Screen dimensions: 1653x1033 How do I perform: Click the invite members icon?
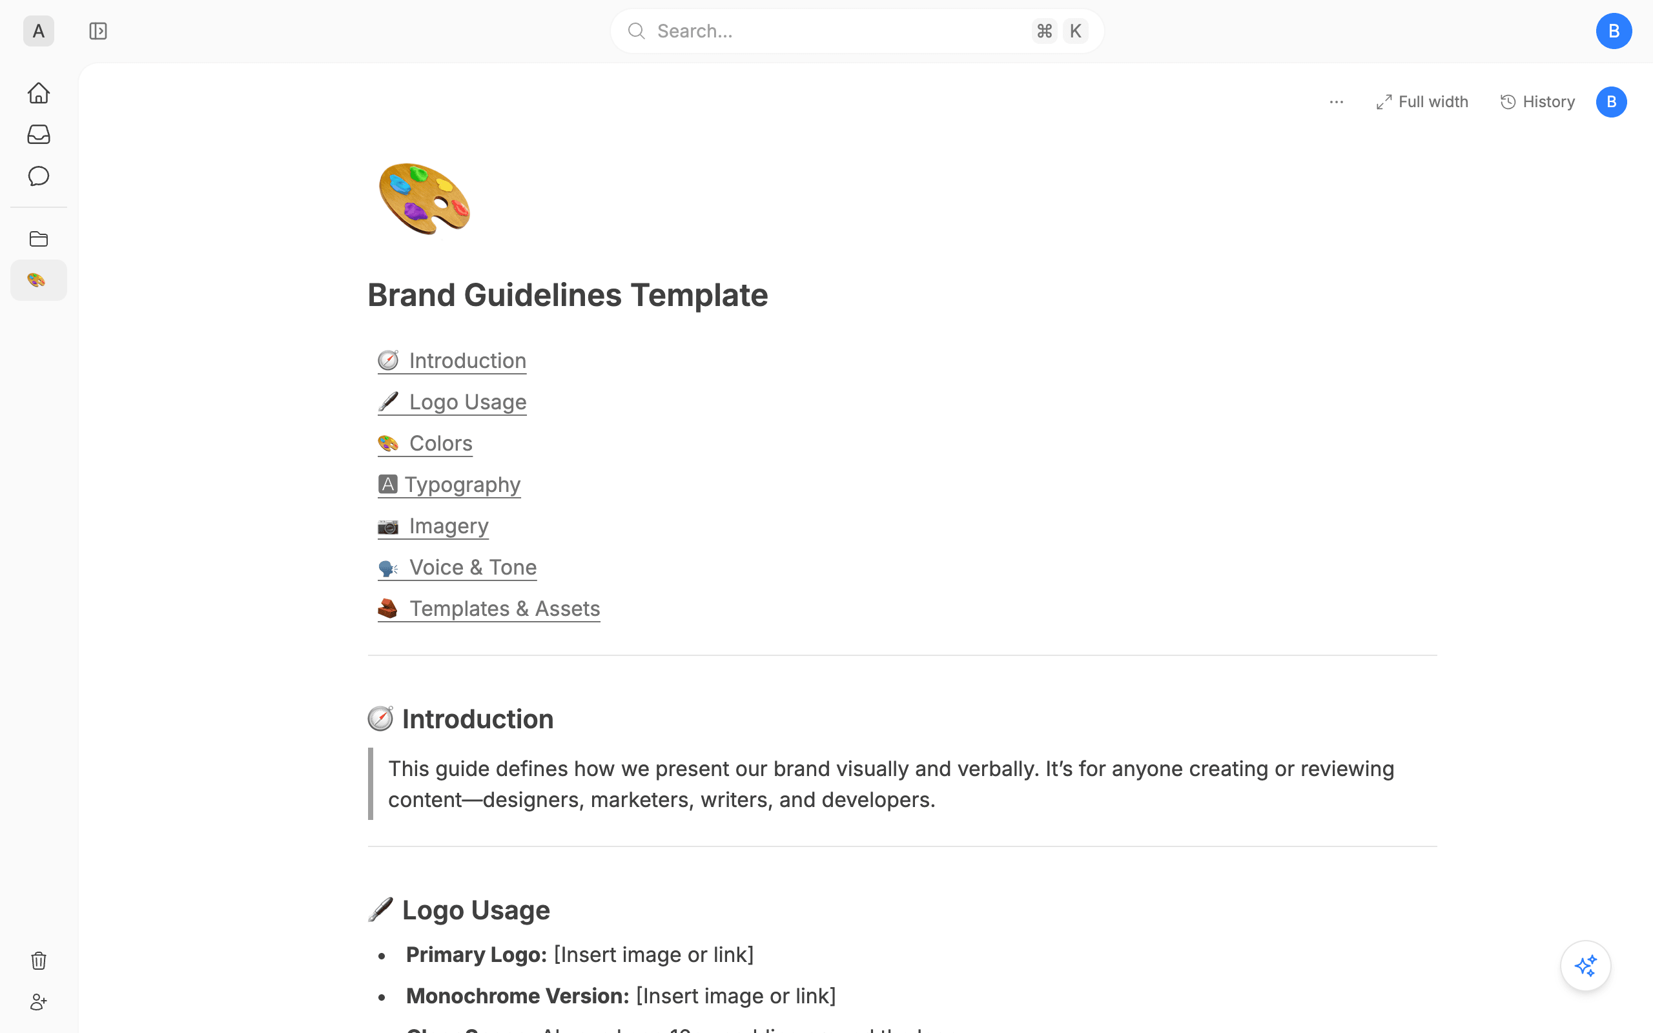pos(38,1002)
